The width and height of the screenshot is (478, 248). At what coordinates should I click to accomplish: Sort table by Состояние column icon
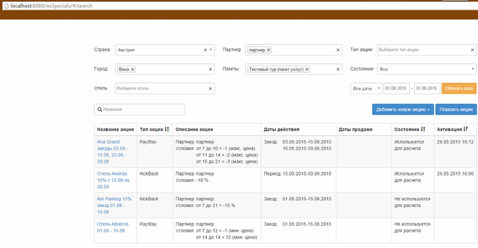(x=424, y=129)
